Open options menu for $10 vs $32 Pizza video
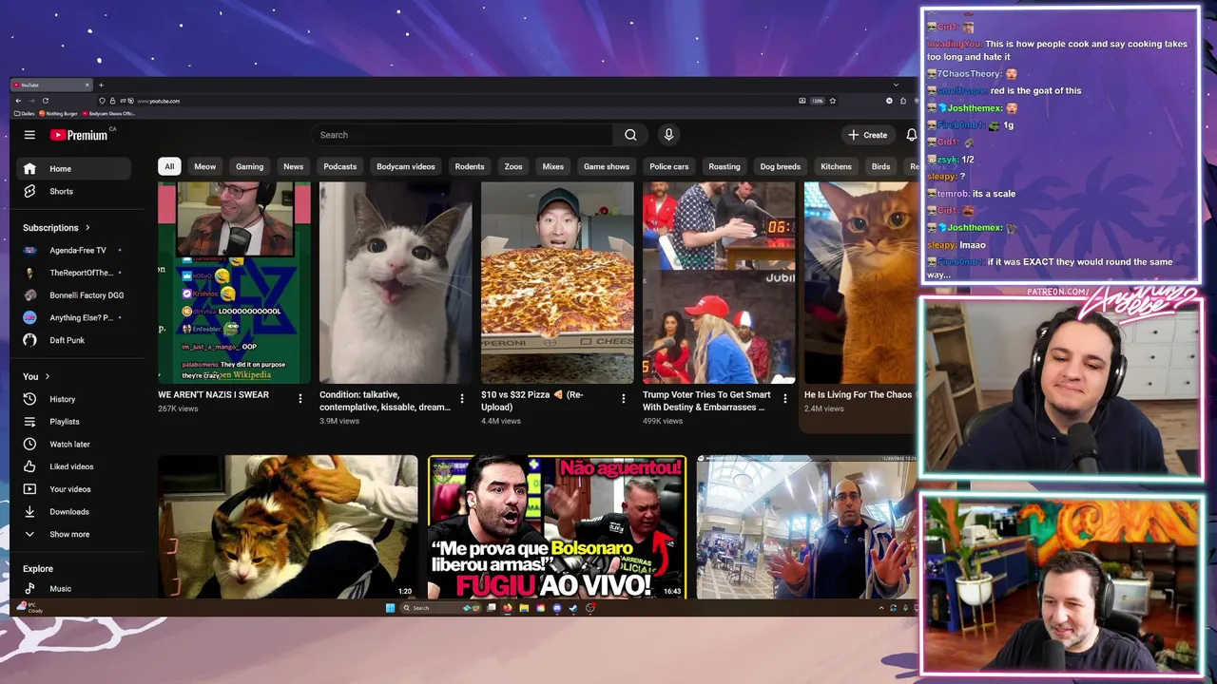Screen dimensions: 1217x684 coord(624,399)
